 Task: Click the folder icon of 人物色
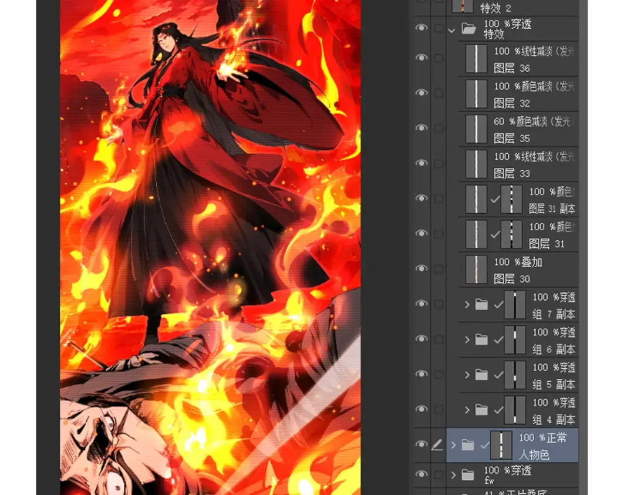[467, 445]
